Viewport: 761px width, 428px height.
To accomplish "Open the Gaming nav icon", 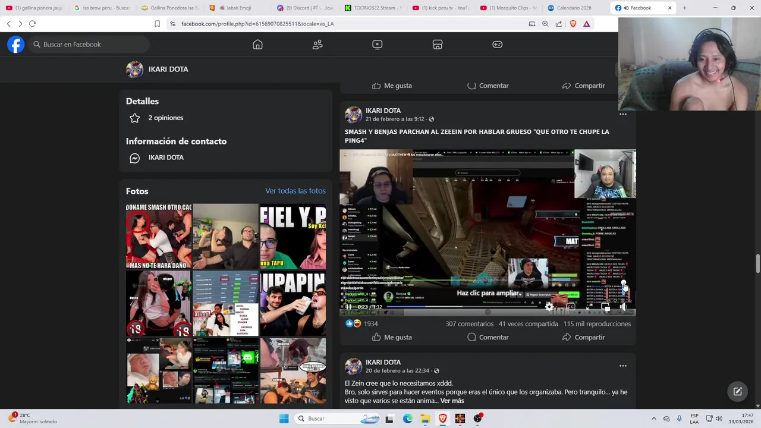I will (498, 45).
